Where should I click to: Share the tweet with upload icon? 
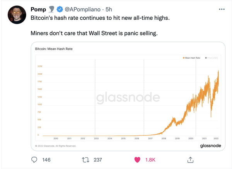pos(190,160)
